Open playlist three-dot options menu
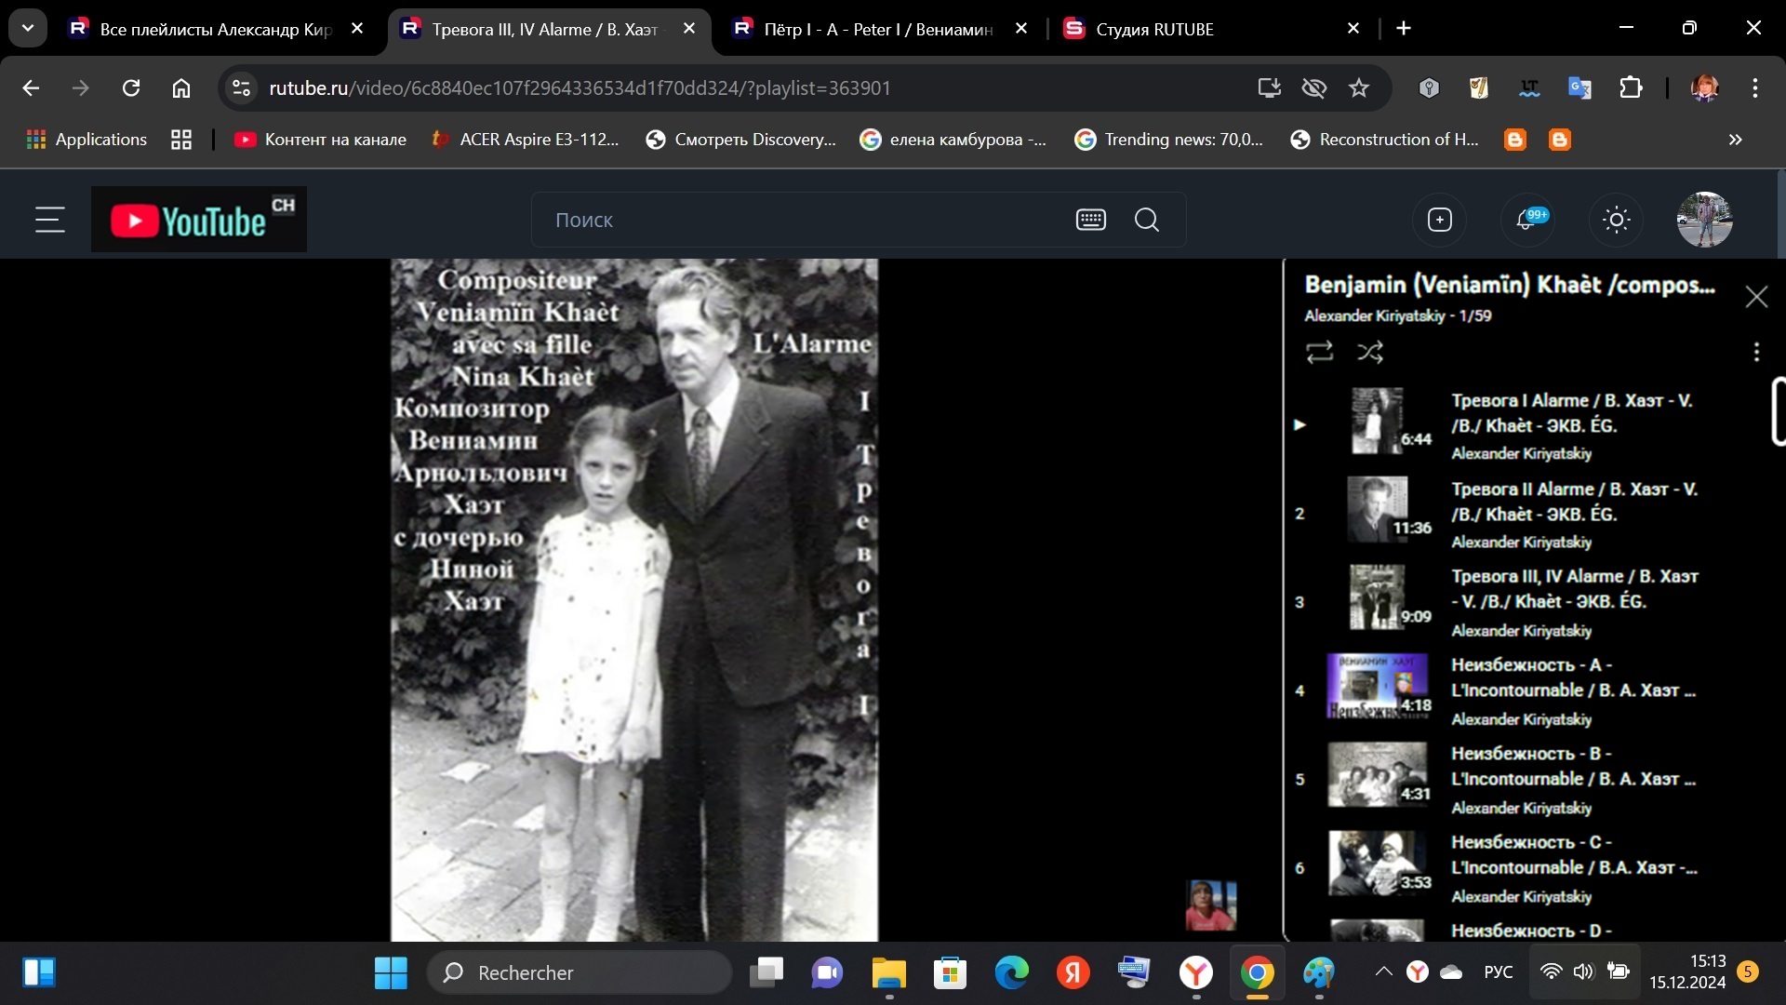This screenshot has width=1786, height=1005. tap(1756, 352)
